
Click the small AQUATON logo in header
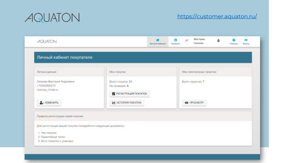pyautogui.click(x=47, y=41)
